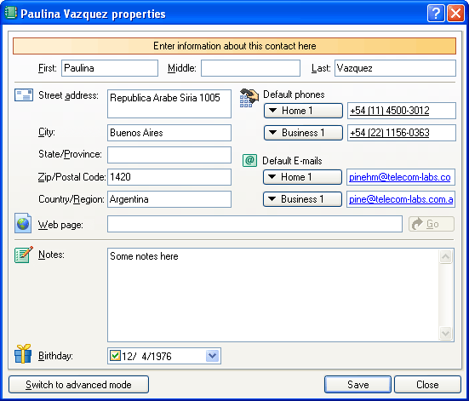
Task: Click the globe Web page icon
Action: [23, 223]
